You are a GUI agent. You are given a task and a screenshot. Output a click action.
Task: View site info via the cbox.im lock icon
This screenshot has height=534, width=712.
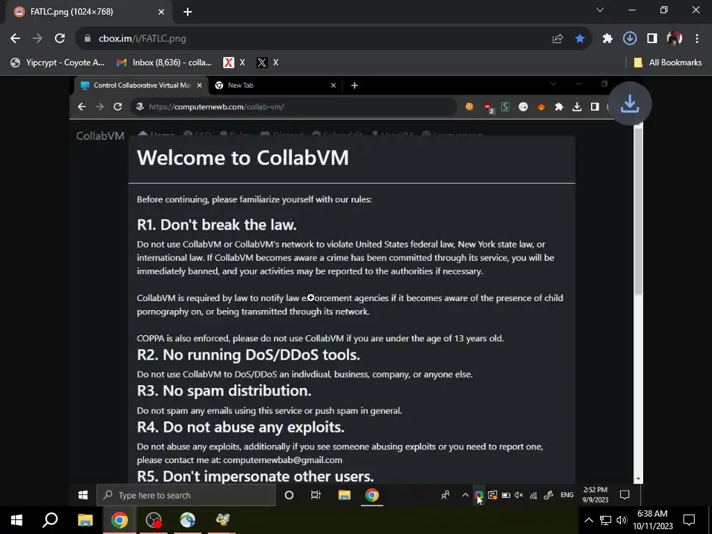pyautogui.click(x=88, y=39)
